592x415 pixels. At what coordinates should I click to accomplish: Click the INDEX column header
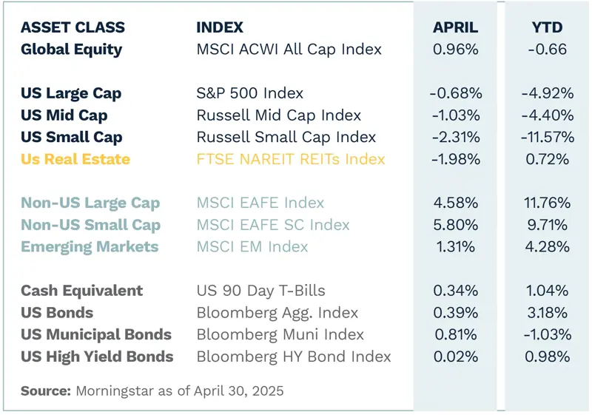[x=220, y=28]
